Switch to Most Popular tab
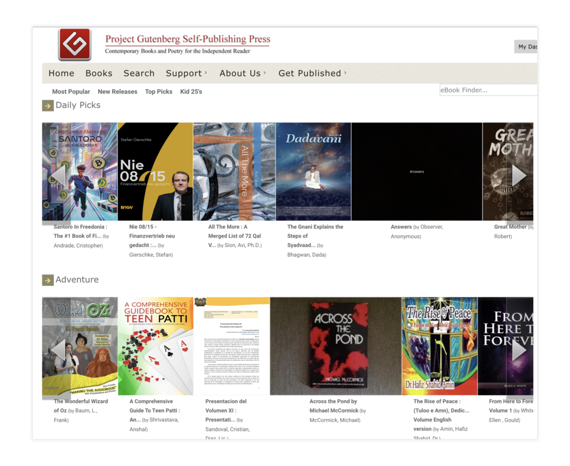This screenshot has width=570, height=466. tap(71, 92)
